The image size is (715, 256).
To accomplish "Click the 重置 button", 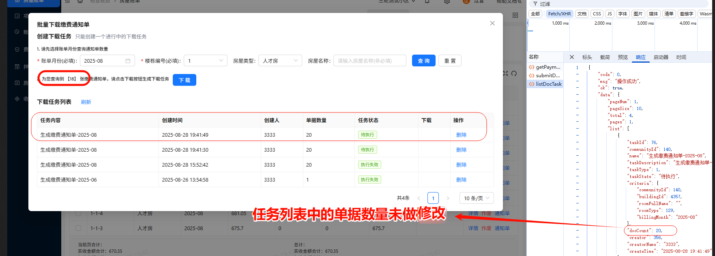I will tap(450, 61).
